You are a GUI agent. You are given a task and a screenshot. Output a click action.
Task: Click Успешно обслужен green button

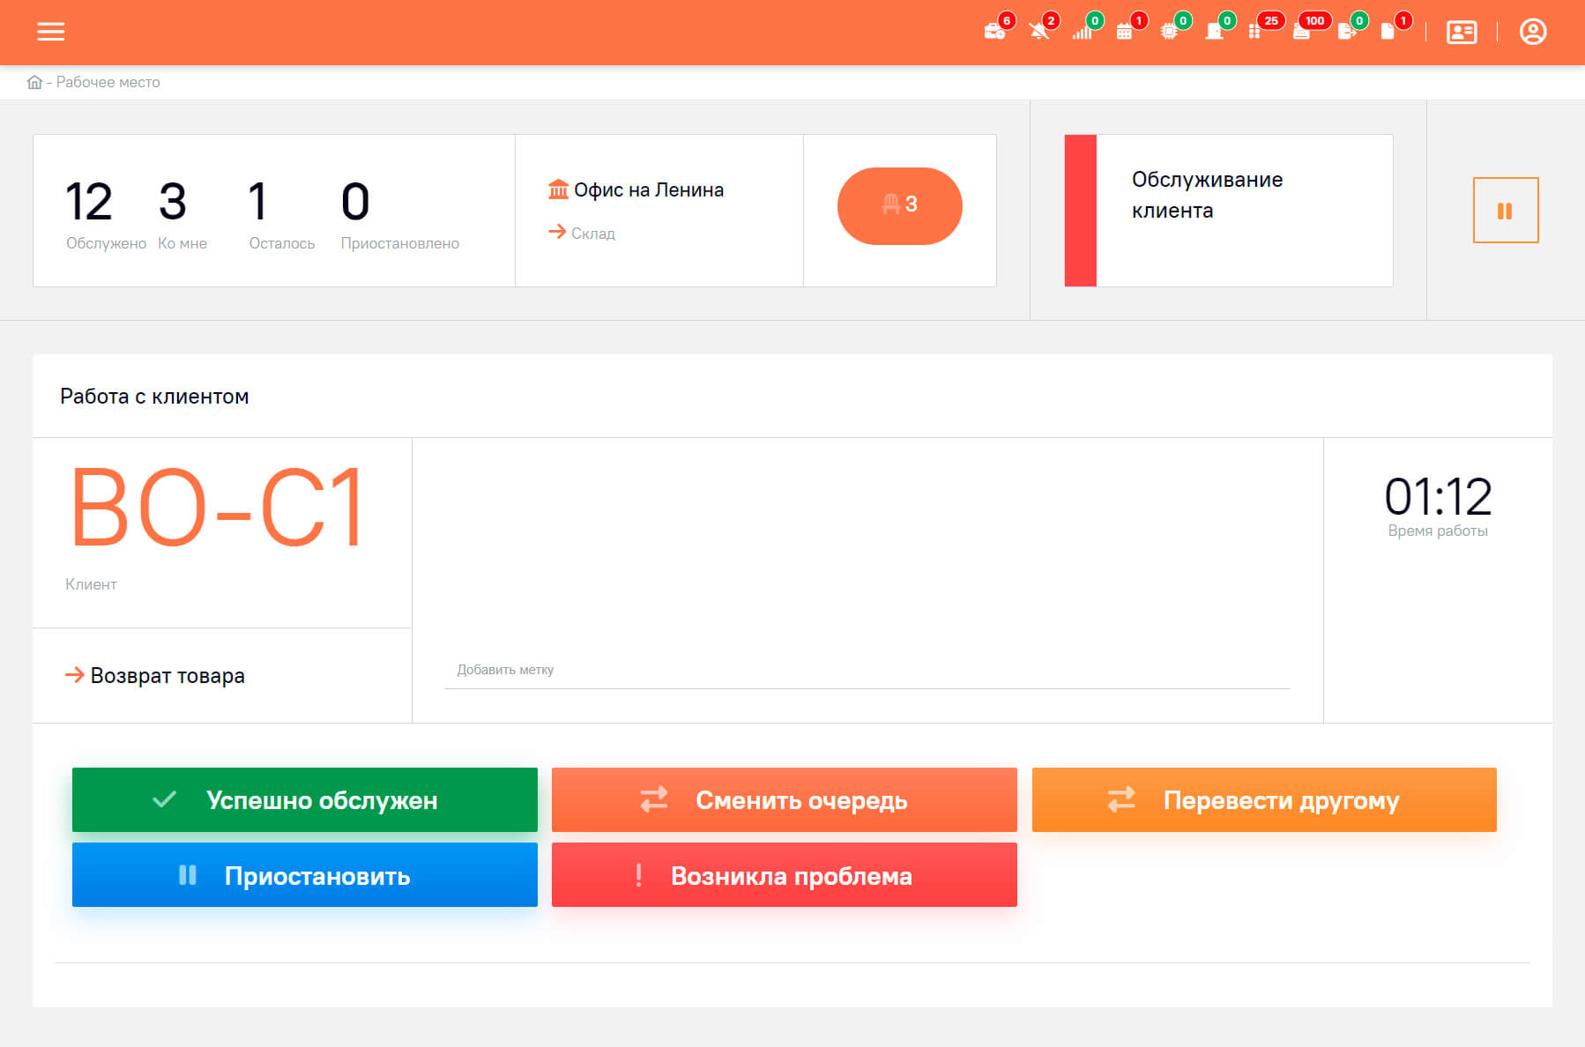click(305, 799)
